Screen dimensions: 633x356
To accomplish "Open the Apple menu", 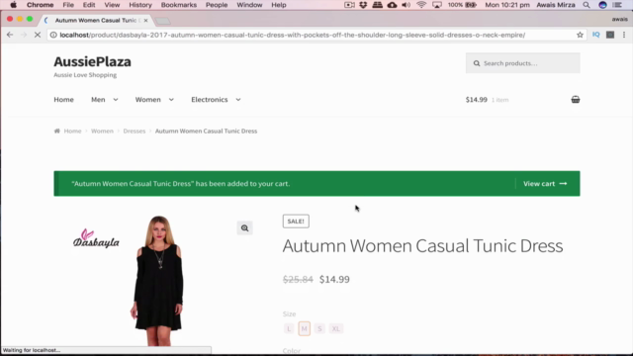I will 13,5.
